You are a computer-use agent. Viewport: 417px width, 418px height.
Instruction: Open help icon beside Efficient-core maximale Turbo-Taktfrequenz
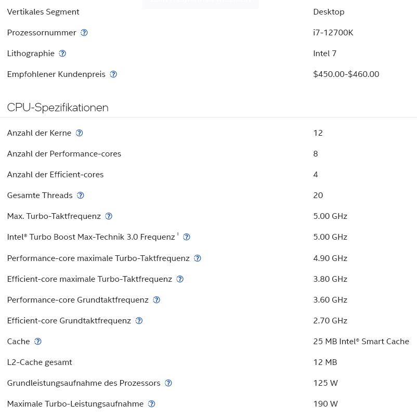click(180, 279)
